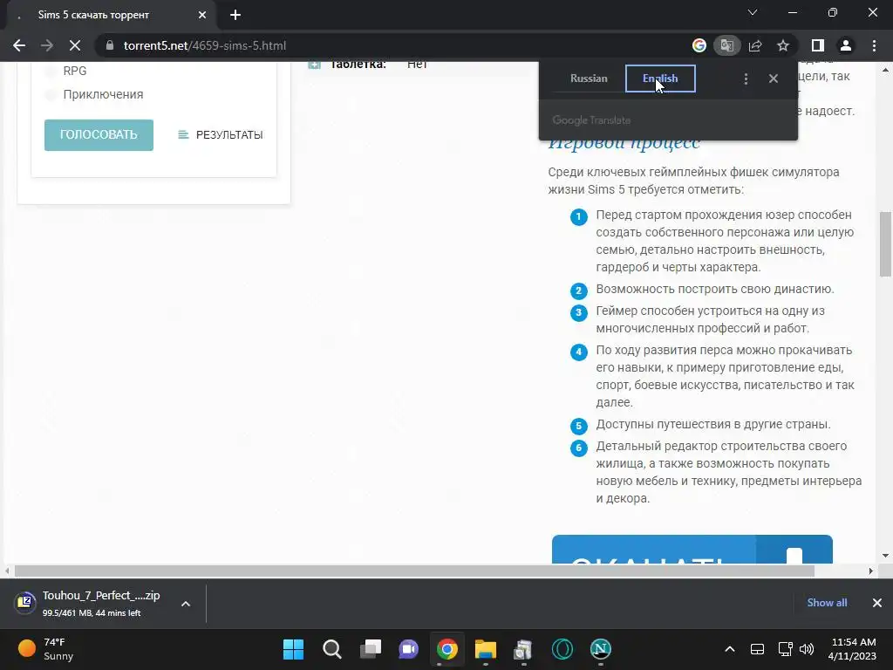Open the Chrome three-dot menu
This screenshot has height=670, width=893.
tap(874, 45)
